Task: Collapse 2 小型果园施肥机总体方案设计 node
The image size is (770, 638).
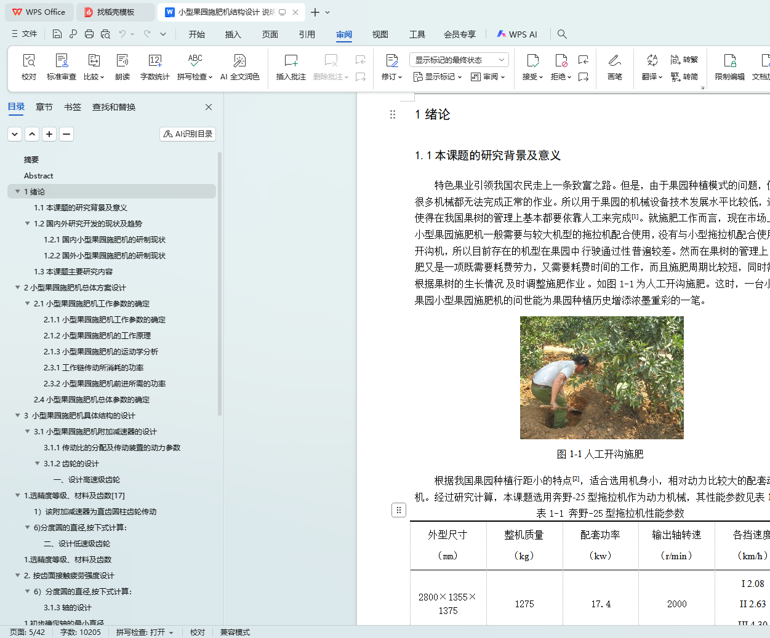Action: coord(18,287)
